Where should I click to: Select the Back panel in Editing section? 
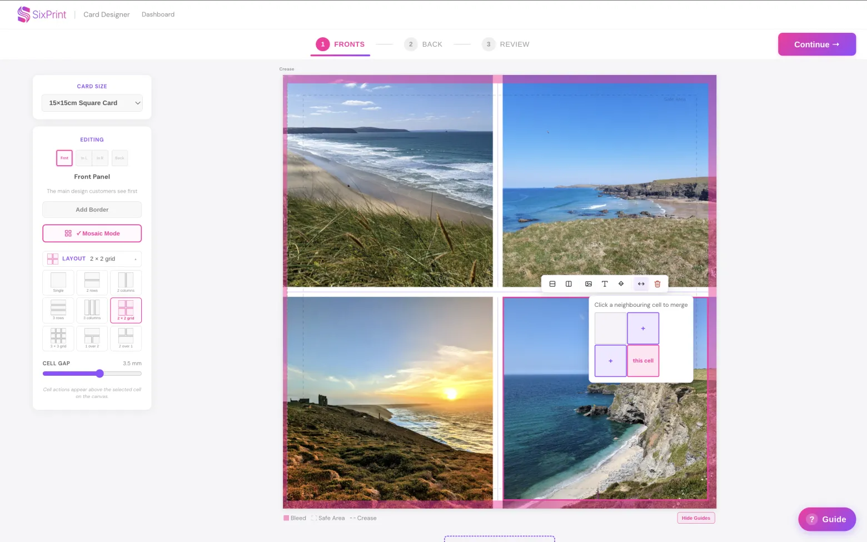119,158
